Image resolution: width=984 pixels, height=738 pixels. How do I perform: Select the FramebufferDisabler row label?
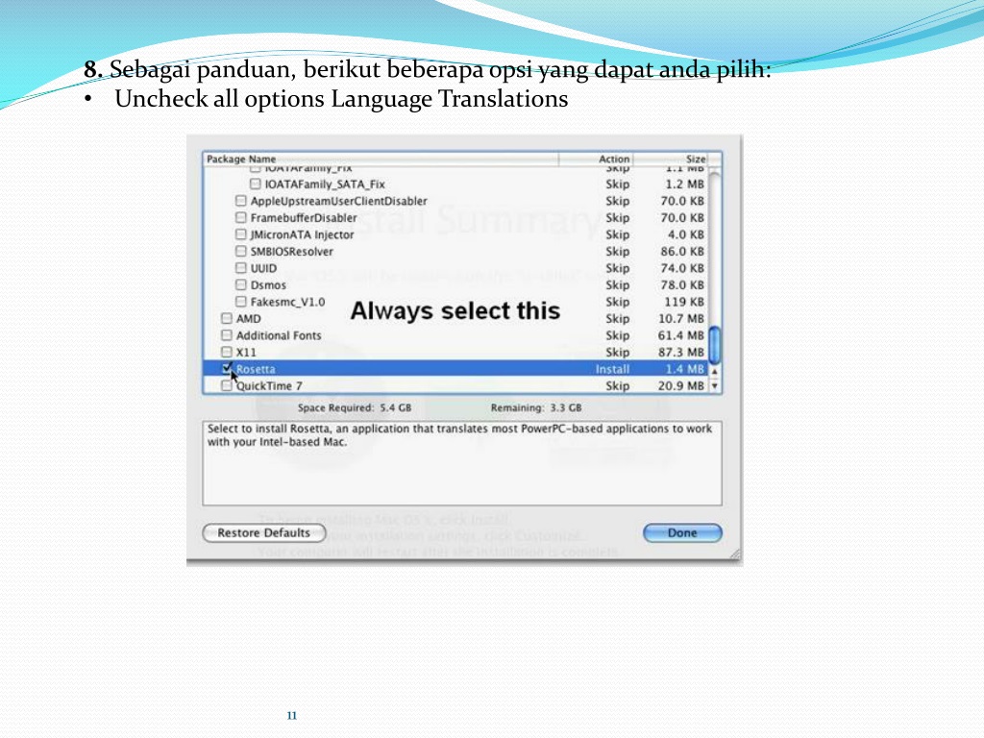[x=304, y=218]
